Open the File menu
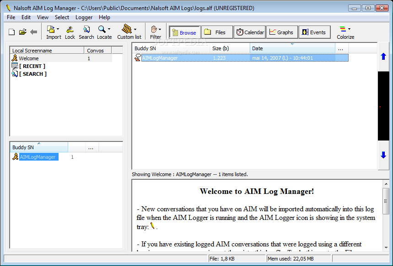The width and height of the screenshot is (393, 266). 11,17
